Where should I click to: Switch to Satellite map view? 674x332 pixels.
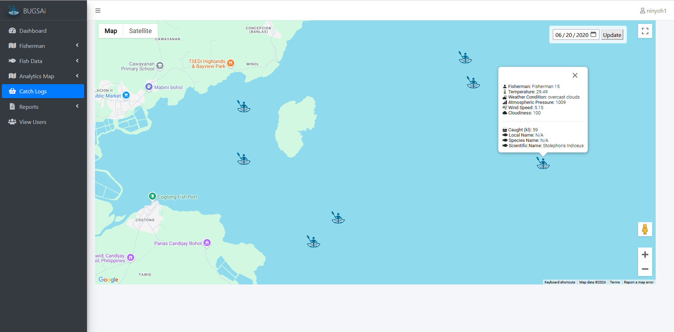(x=140, y=31)
